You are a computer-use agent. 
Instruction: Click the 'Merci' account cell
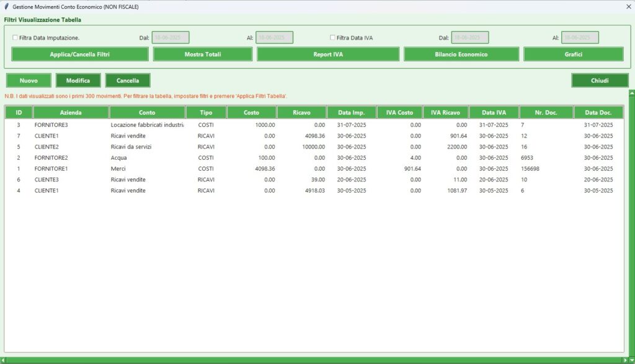(x=118, y=168)
